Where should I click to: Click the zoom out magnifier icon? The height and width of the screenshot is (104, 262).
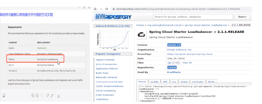37,95
